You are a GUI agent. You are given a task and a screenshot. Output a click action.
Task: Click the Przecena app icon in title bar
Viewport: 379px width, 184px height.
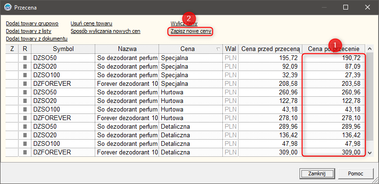point(8,7)
